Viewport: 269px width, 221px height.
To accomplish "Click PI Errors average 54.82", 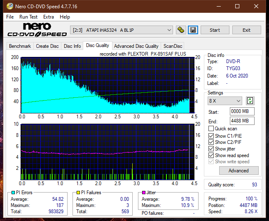I will tap(58, 199).
